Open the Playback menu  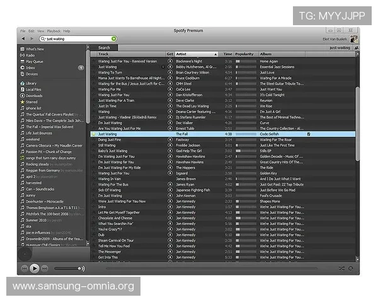[x=54, y=31]
